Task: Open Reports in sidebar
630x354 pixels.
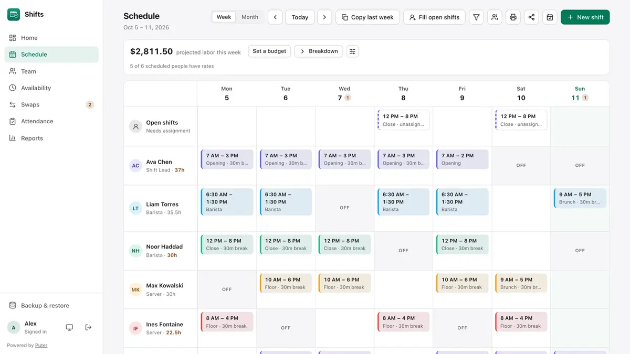Action: coord(51,138)
